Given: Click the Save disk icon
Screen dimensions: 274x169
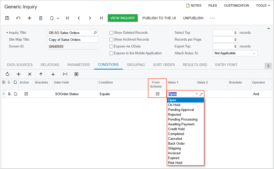Looking at the screenshot, I should tap(7, 18).
